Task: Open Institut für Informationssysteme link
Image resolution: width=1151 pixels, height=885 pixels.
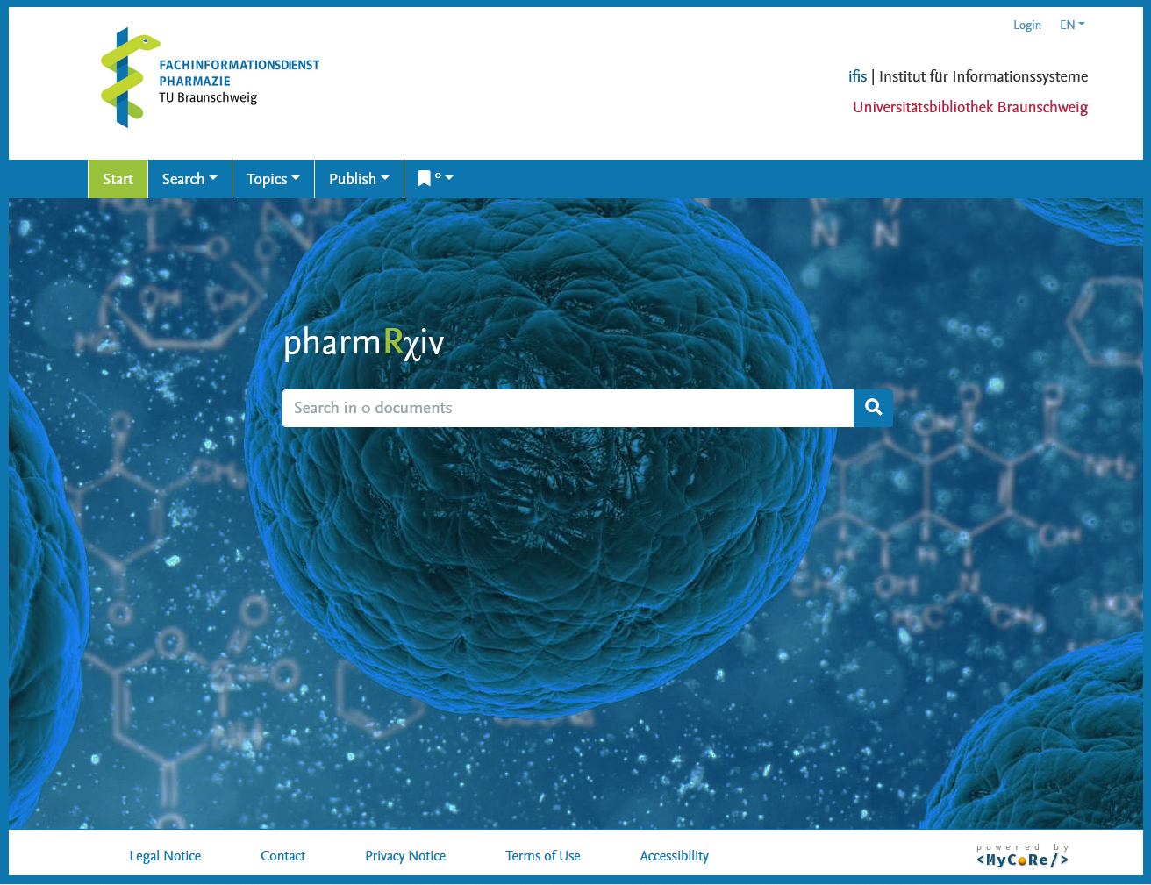Action: tap(983, 76)
